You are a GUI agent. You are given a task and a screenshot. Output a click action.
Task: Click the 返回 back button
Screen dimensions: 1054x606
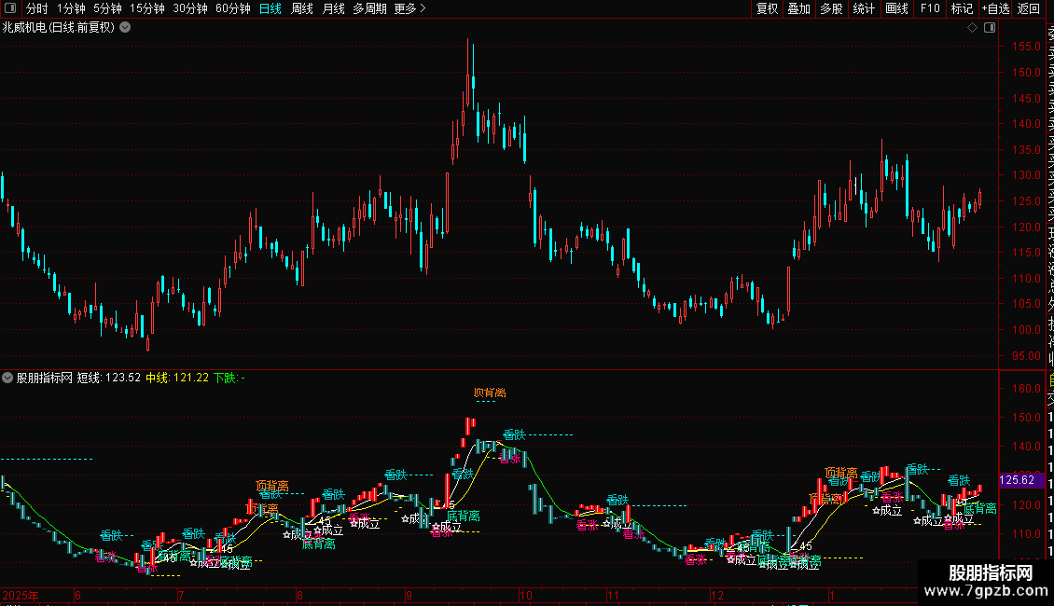[x=1029, y=8]
